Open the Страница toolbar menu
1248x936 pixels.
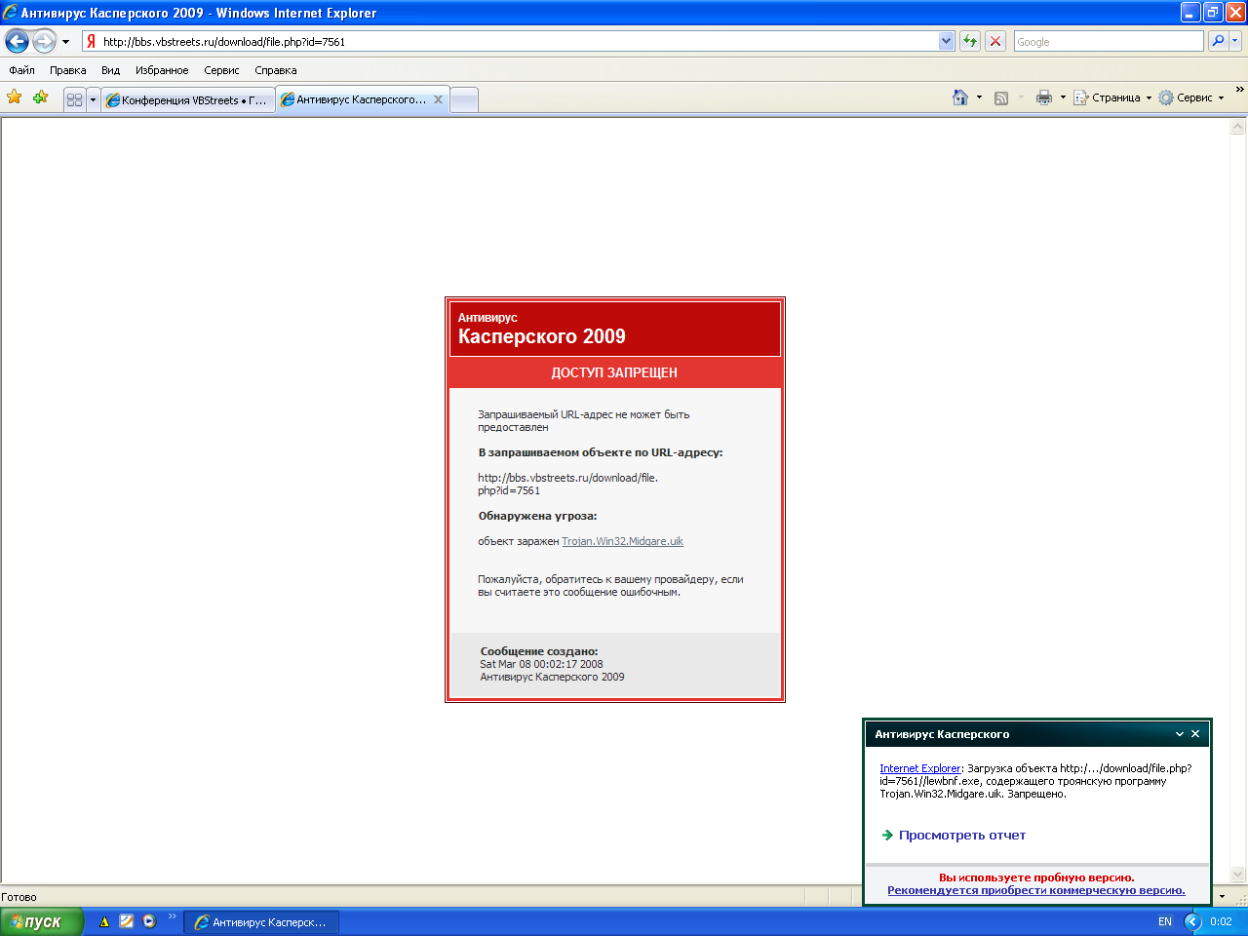point(1112,97)
